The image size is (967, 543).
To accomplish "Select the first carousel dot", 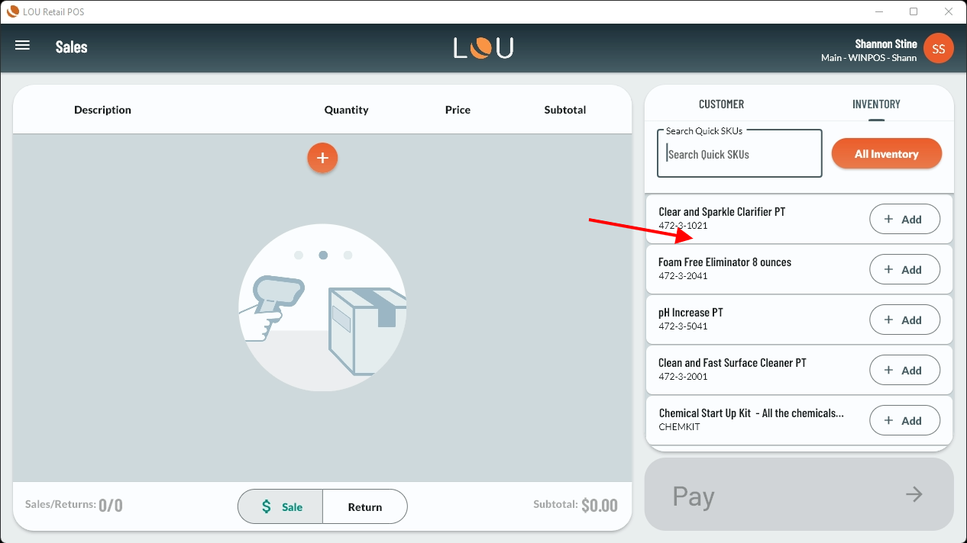I will [299, 255].
